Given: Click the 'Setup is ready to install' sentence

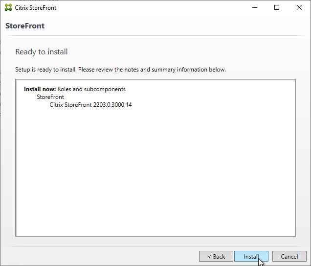Looking at the screenshot, I should 120,70.
